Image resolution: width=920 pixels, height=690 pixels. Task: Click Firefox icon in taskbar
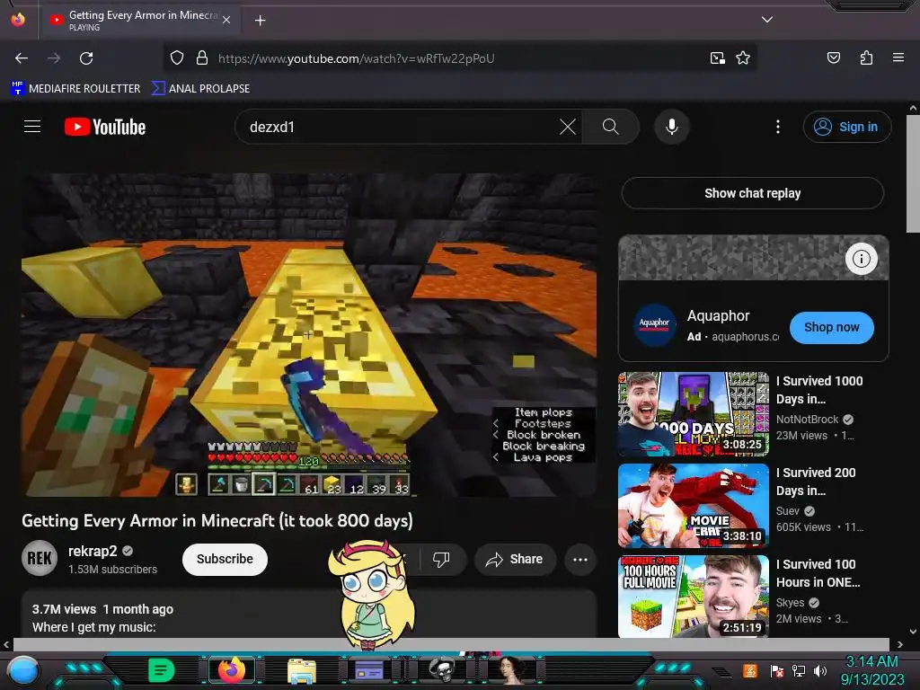coord(232,670)
